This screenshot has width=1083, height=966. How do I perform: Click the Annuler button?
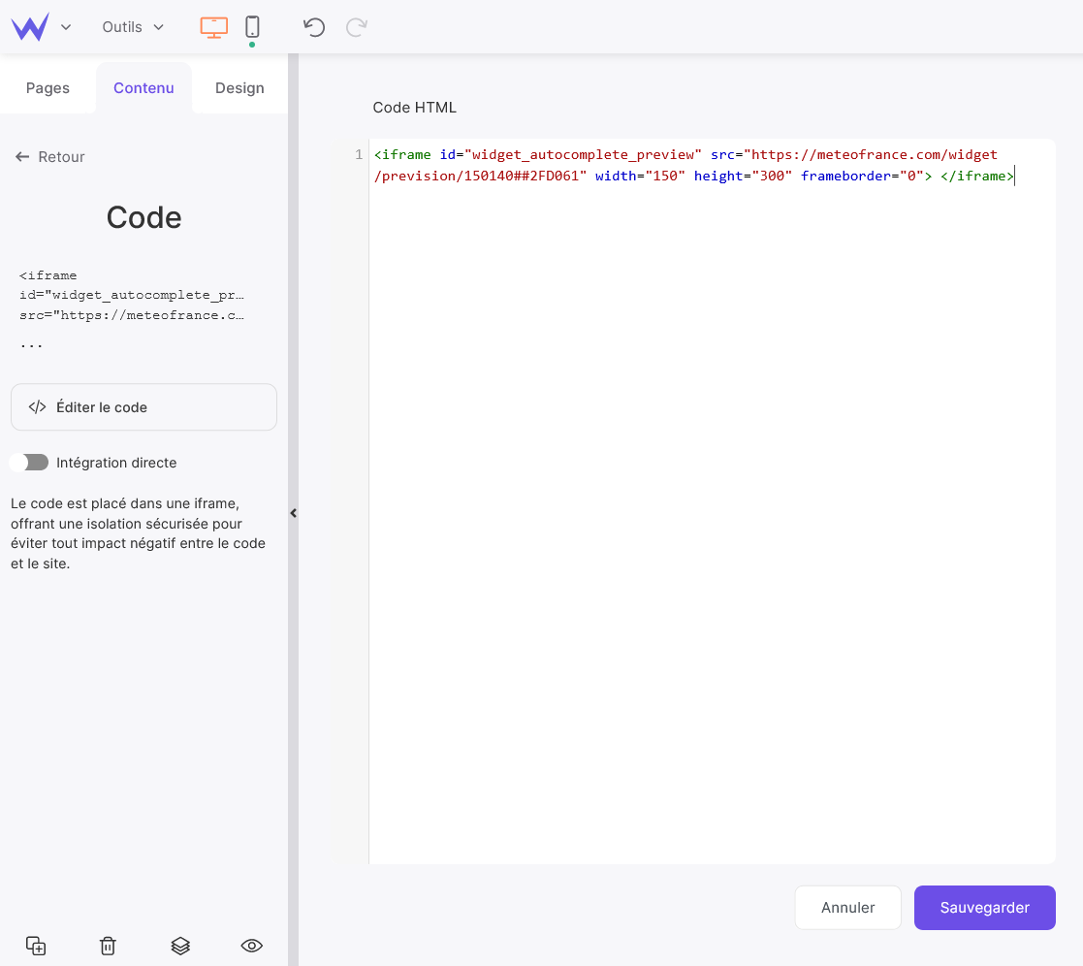pyautogui.click(x=847, y=908)
